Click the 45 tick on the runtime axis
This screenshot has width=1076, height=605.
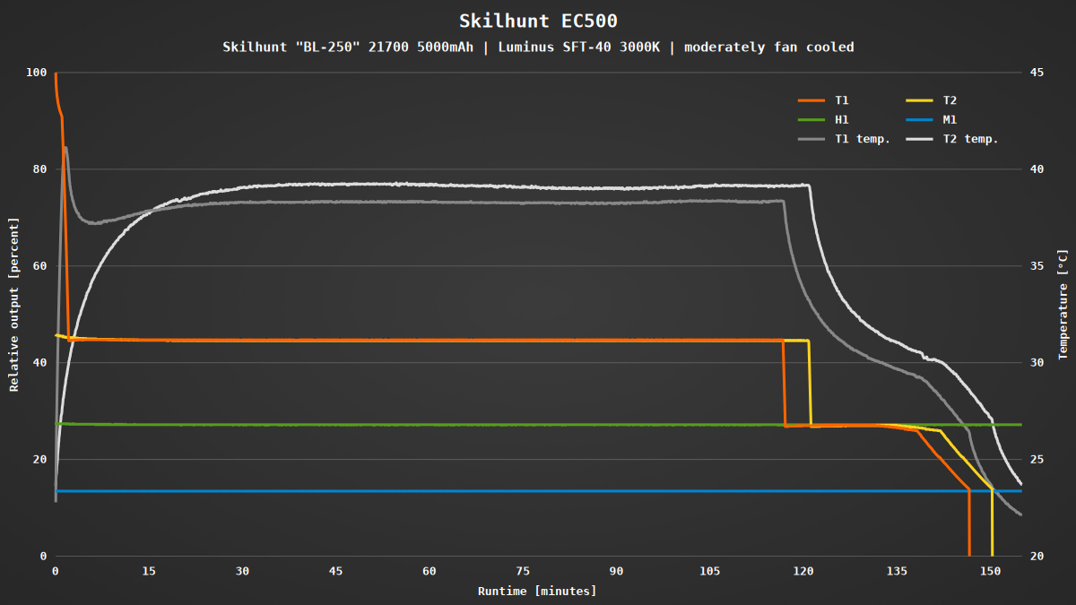pos(336,571)
